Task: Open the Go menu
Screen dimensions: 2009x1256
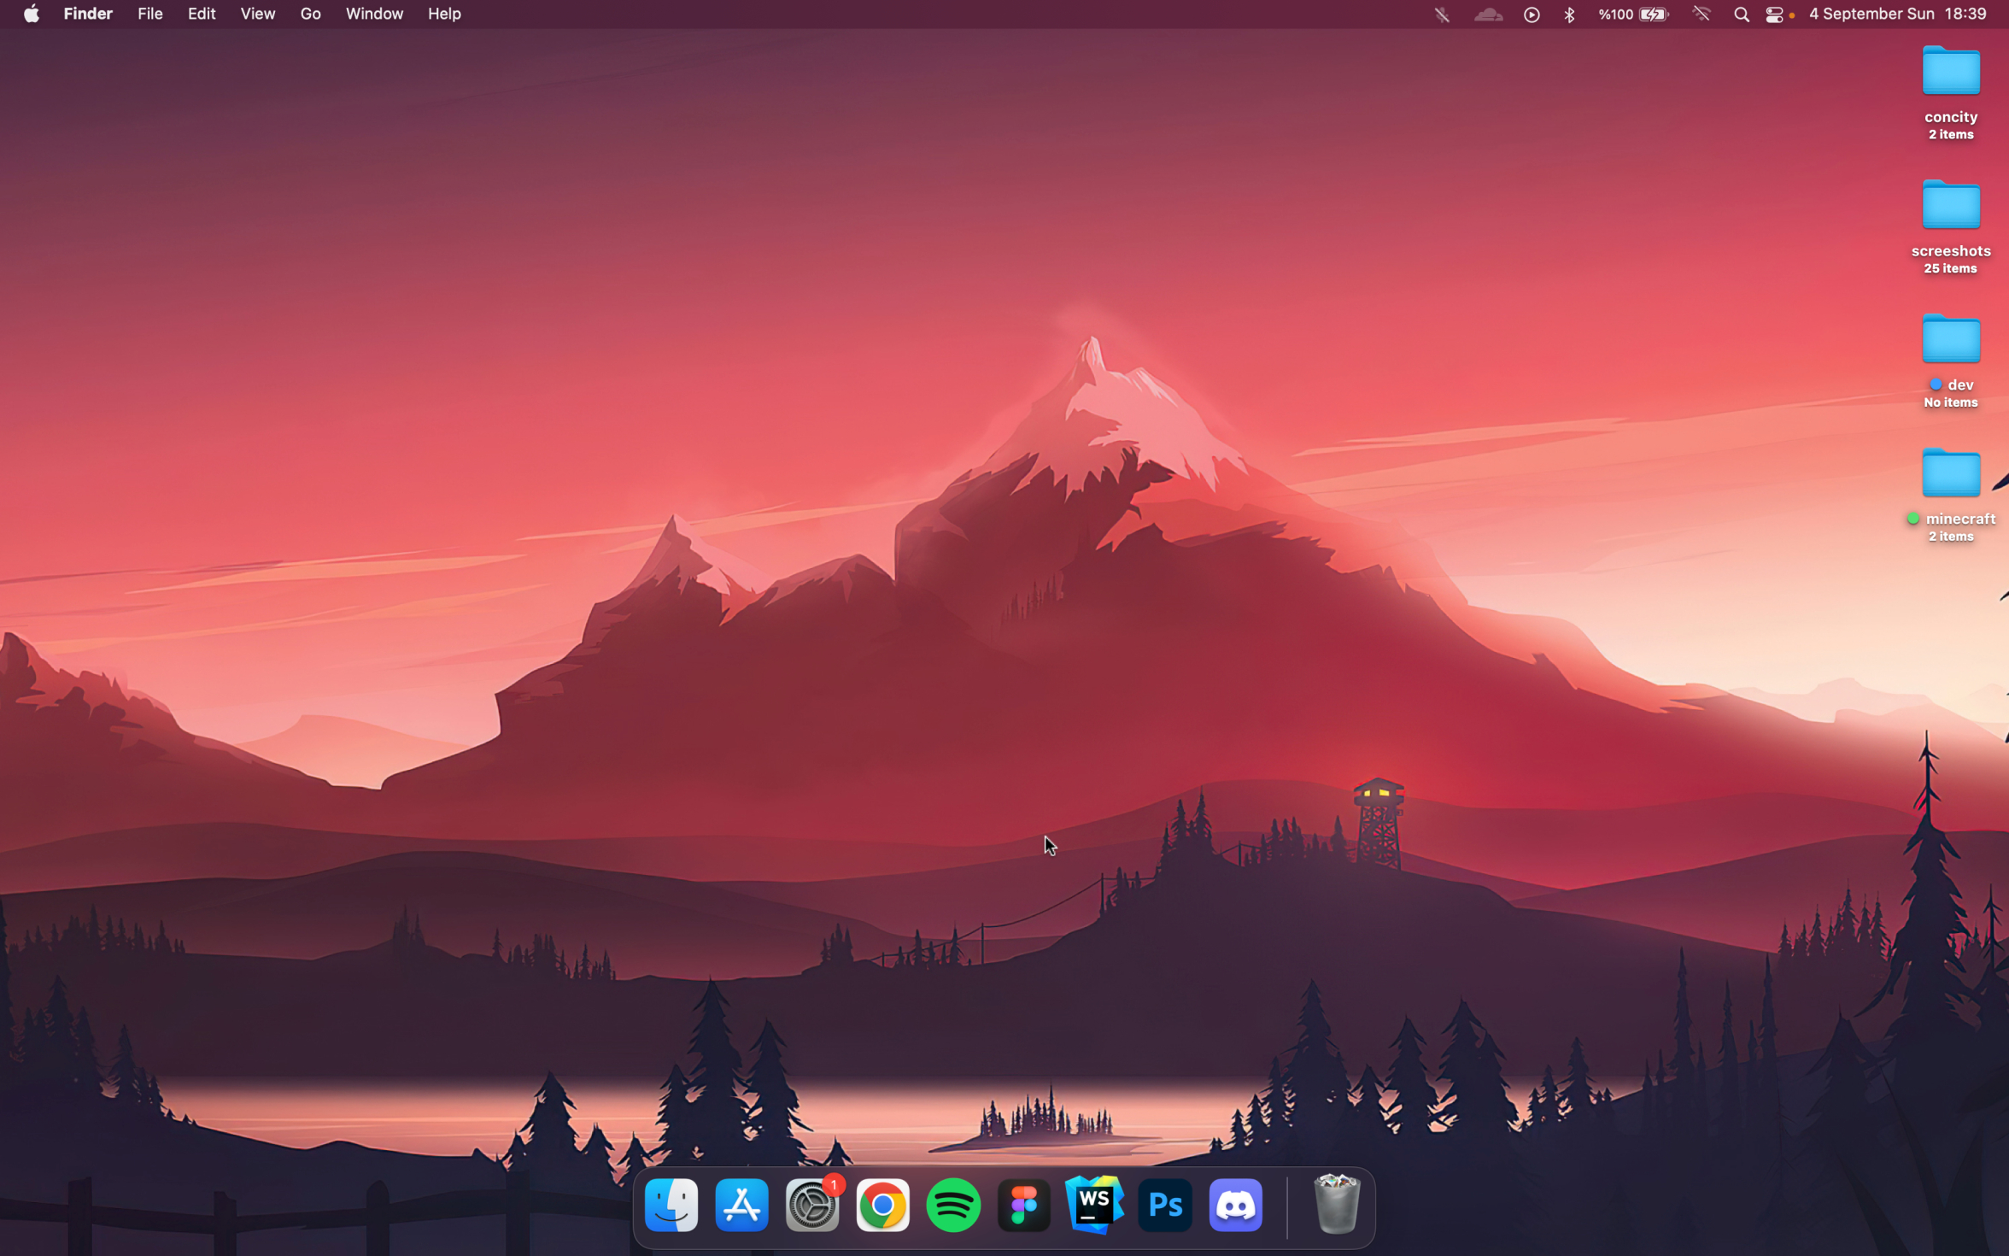Action: pos(311,14)
